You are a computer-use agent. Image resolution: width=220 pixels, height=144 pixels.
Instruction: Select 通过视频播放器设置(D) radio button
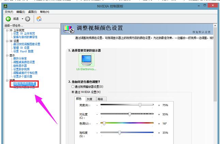(x=73, y=87)
